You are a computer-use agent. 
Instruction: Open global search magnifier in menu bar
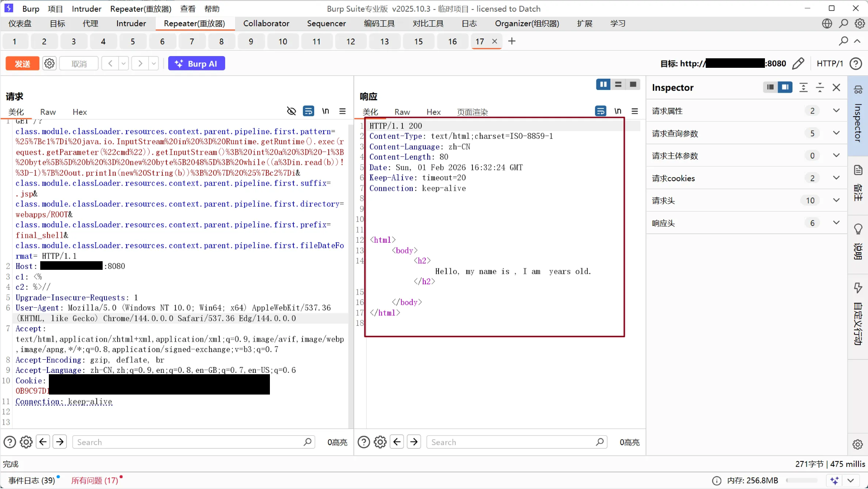(x=844, y=24)
